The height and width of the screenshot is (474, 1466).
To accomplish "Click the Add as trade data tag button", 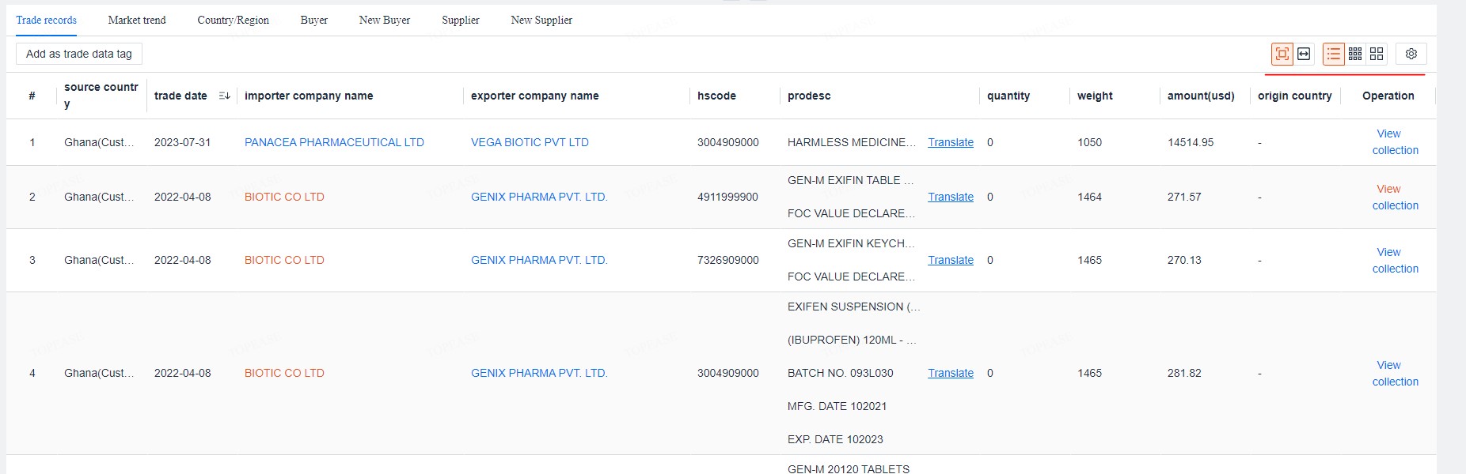I will click(x=79, y=54).
